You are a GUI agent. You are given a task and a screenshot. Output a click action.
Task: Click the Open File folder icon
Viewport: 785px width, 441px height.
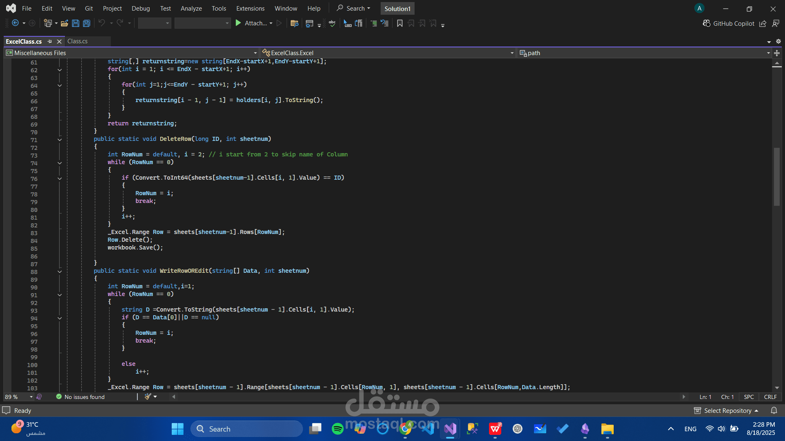(x=64, y=23)
